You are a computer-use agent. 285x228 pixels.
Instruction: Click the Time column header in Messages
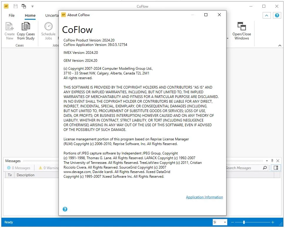(10, 175)
